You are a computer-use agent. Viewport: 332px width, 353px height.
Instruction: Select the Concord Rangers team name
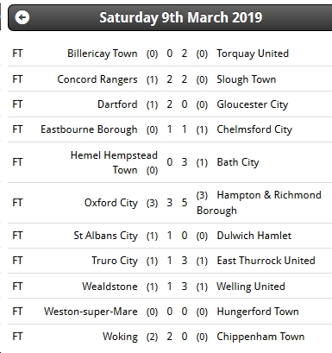(x=97, y=79)
